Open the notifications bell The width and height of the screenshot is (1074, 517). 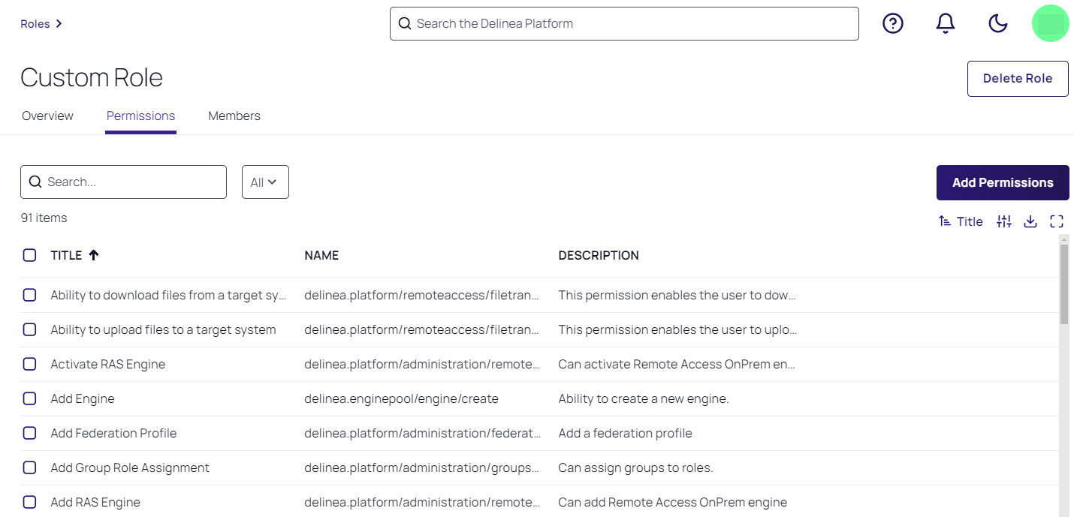945,24
